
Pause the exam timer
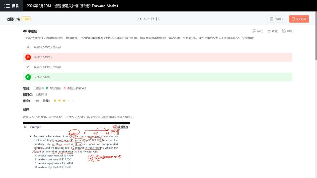click(157, 19)
